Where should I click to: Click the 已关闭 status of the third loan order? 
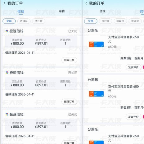73,115
